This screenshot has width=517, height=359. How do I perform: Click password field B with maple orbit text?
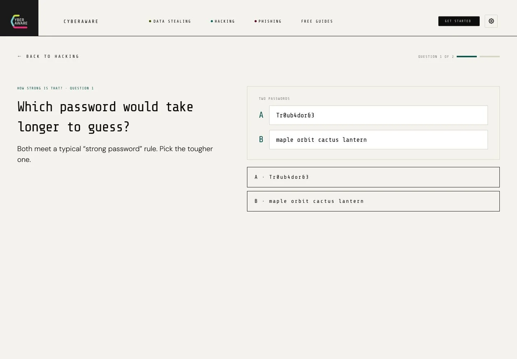pyautogui.click(x=378, y=140)
